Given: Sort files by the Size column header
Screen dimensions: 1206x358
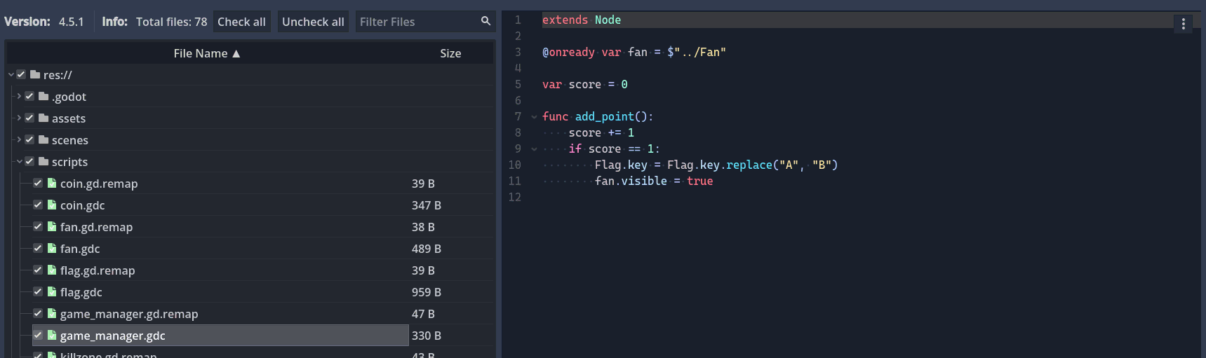Looking at the screenshot, I should tap(450, 53).
